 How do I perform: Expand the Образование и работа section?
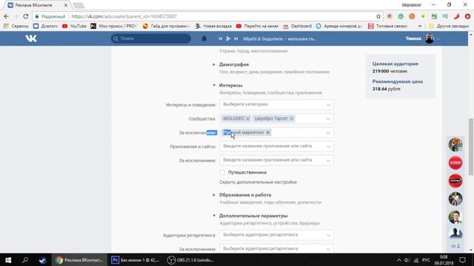click(x=245, y=195)
